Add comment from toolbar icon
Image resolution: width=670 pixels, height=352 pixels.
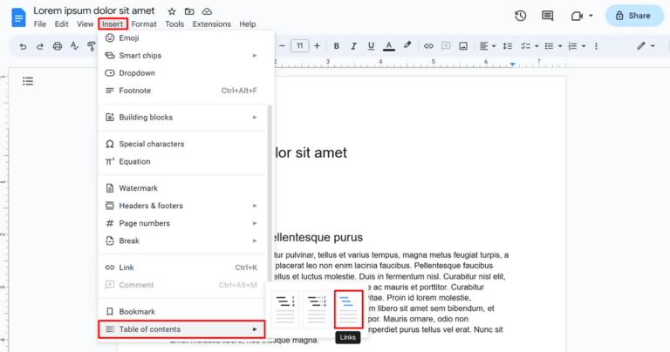click(446, 46)
